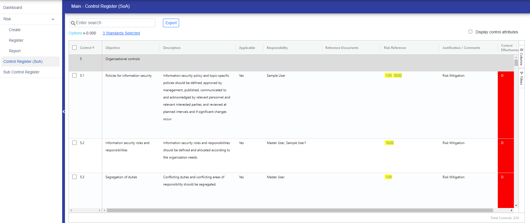Click the yellow 10.02 risk reference tag
This screenshot has width=530, height=223.
pos(398,76)
